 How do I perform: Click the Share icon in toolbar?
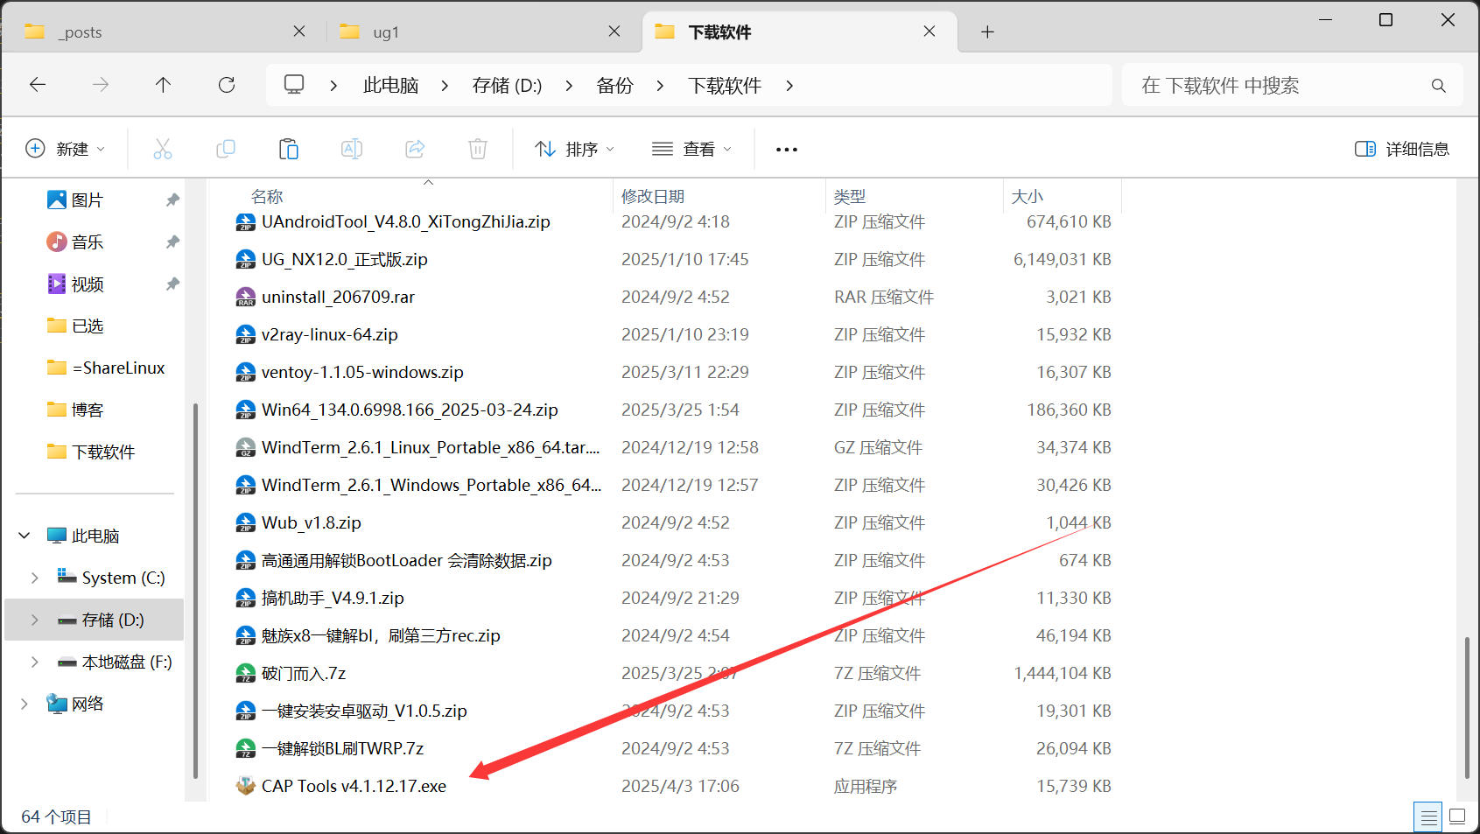(x=415, y=149)
